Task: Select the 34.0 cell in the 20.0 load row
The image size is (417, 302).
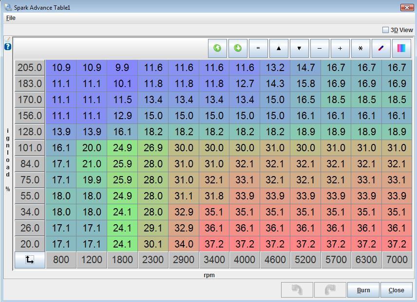Action: tap(184, 244)
